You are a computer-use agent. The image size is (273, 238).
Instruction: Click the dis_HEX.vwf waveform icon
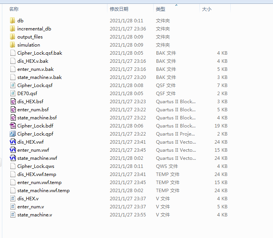point(13,142)
